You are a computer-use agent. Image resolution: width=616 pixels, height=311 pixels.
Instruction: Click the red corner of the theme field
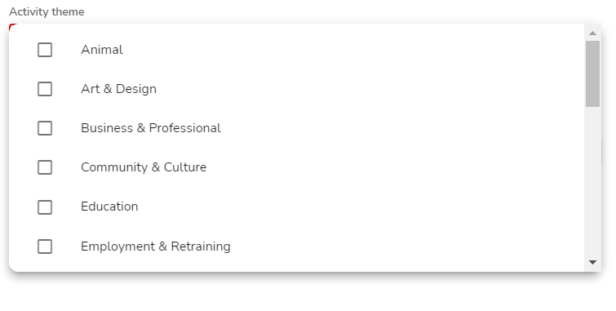click(12, 26)
